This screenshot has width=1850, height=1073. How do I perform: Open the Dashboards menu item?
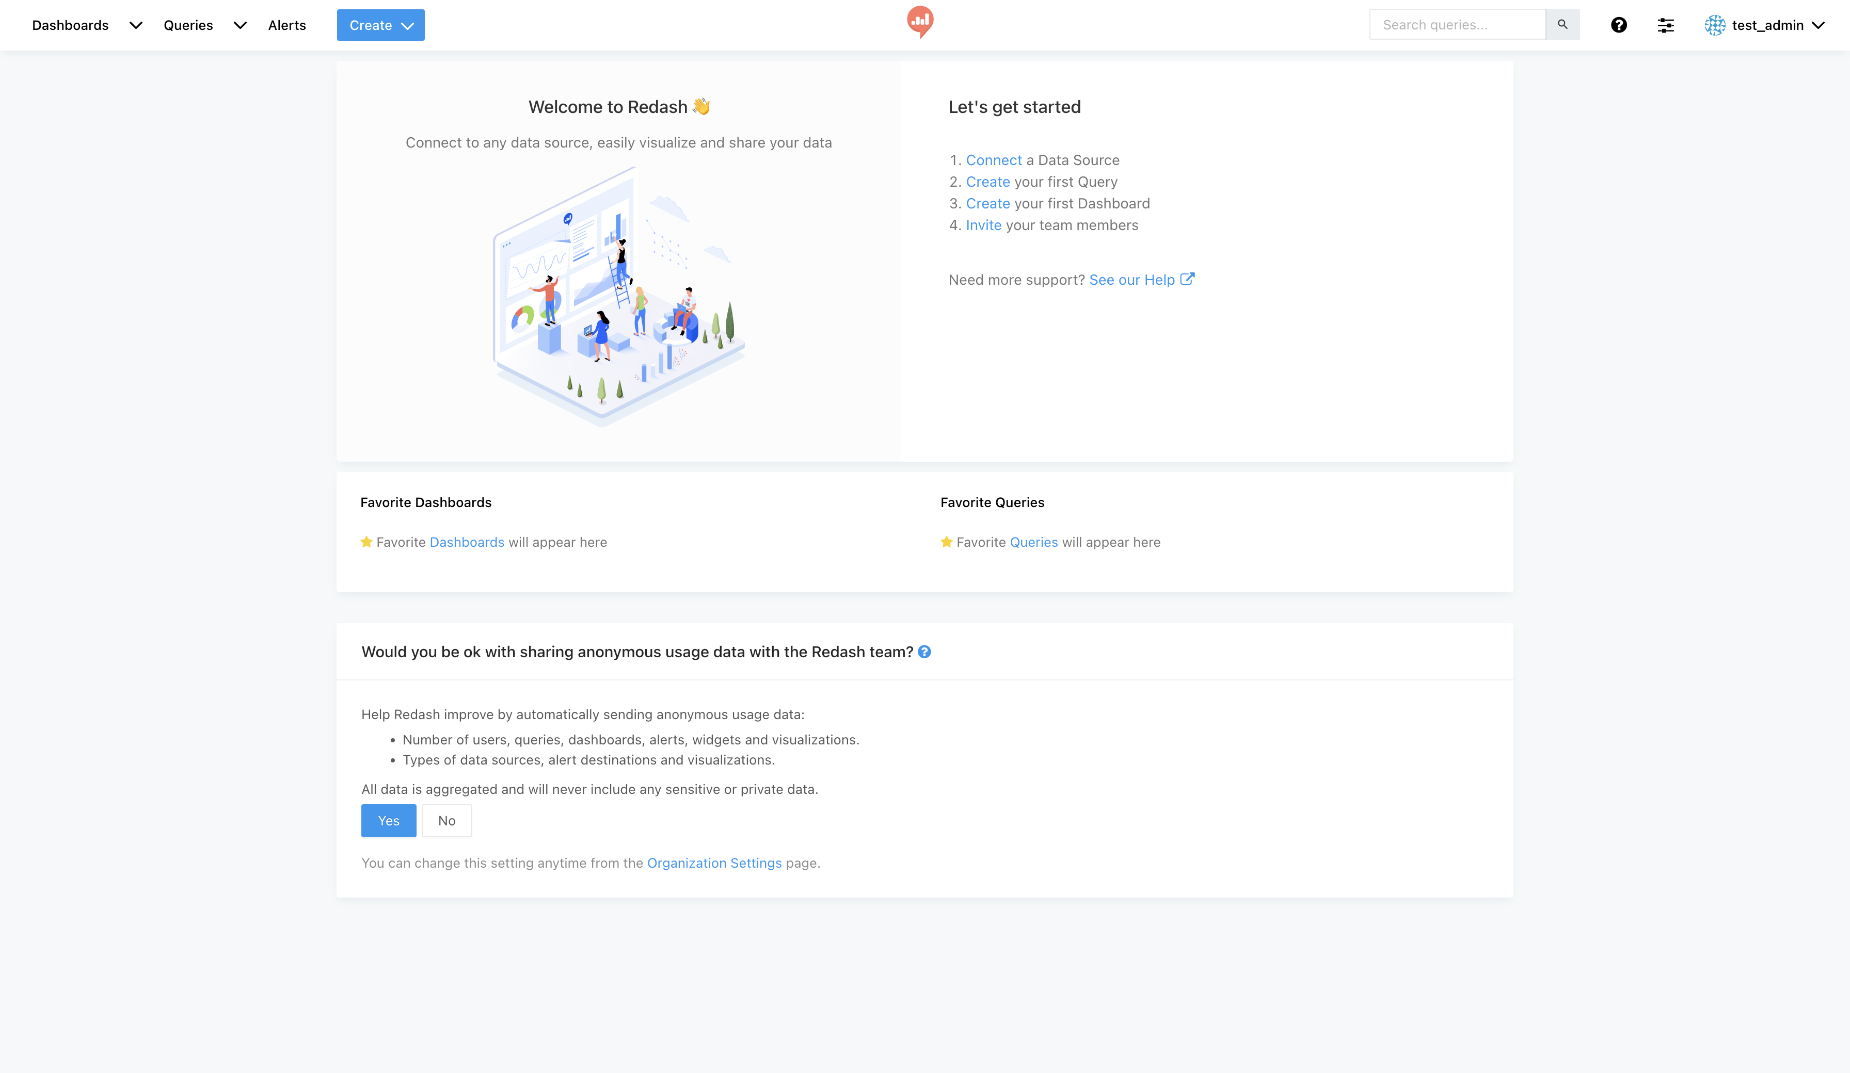71,25
